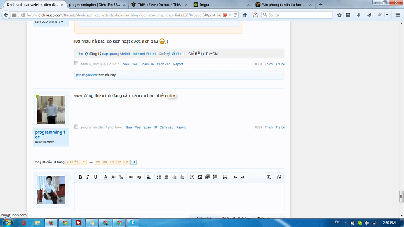The height and width of the screenshot is (227, 404).
Task: Toggle bold formatting in the reply editor
Action: click(80, 177)
